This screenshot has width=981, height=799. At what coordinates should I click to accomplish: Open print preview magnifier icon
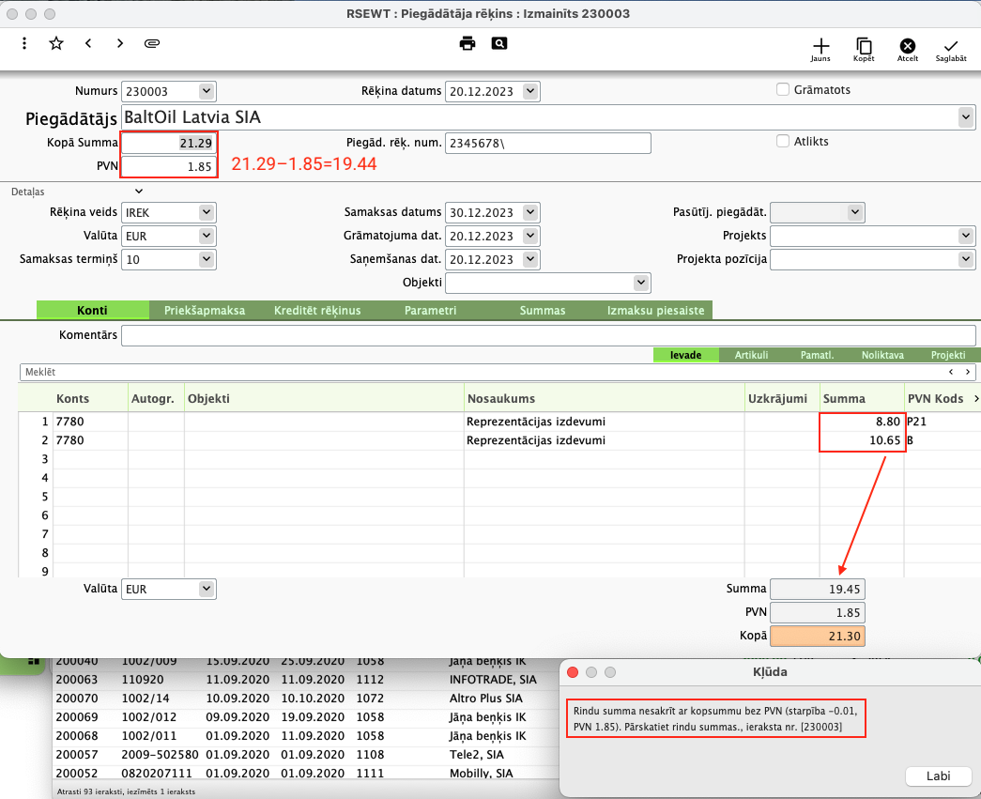tap(499, 43)
